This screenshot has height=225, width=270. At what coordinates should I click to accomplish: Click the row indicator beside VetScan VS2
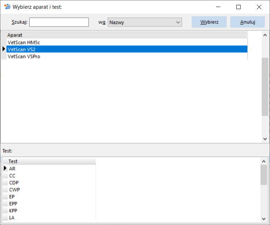[x=4, y=49]
